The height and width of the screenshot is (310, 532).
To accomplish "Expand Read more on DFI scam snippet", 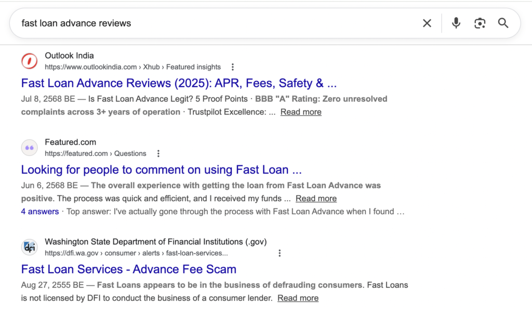I will (x=298, y=298).
